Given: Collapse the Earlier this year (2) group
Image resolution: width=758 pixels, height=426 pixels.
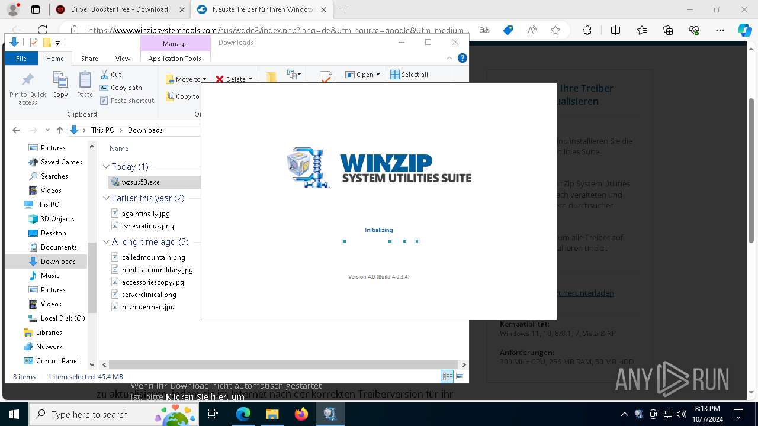Looking at the screenshot, I should [107, 198].
